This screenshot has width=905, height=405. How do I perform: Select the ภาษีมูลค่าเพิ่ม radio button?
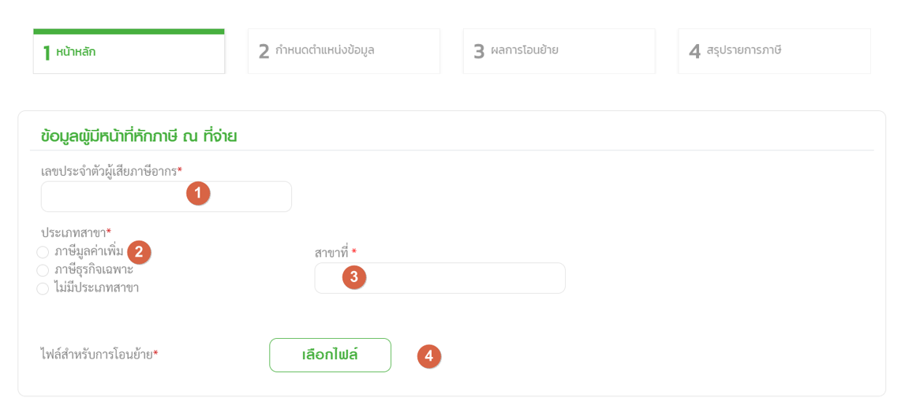coord(43,252)
